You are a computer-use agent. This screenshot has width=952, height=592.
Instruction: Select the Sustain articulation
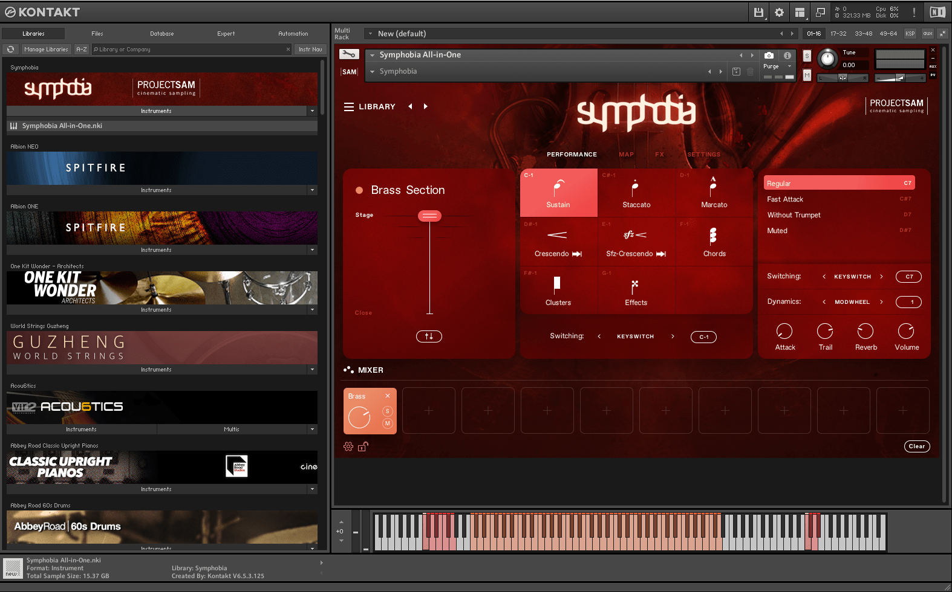click(558, 193)
